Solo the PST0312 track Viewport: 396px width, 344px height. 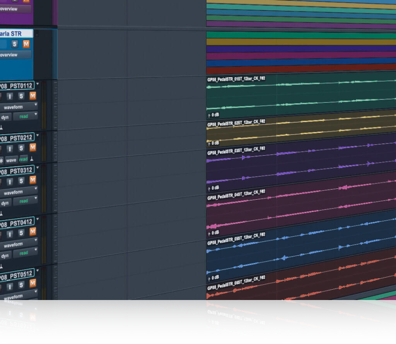pos(21,181)
